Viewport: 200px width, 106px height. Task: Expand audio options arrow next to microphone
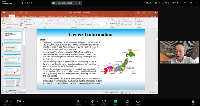11,101
